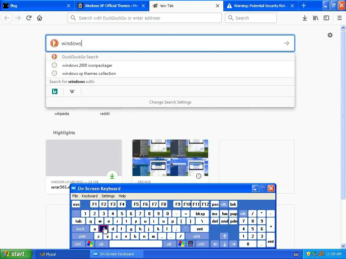
Task: Toggle the slk scroll lock key
Action: [224, 204]
